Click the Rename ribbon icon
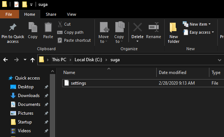 pos(154,27)
